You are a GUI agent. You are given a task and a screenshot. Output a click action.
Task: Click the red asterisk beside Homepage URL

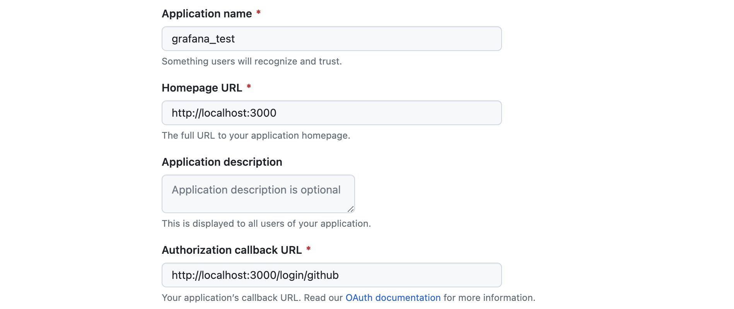click(x=249, y=87)
